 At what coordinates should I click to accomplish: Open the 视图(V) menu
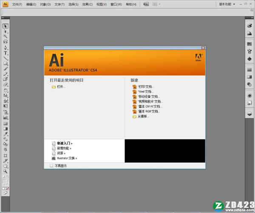[102, 4]
